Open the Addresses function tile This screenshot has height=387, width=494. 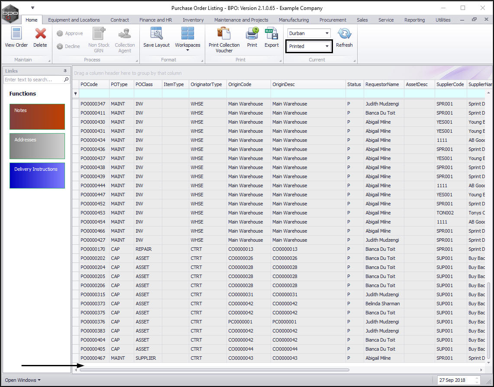coord(37,146)
